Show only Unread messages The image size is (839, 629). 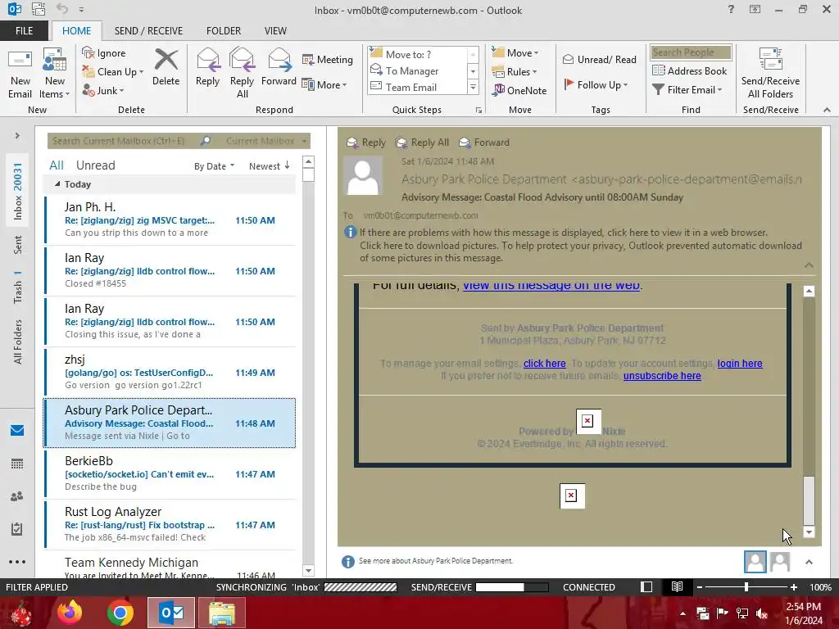(x=95, y=165)
